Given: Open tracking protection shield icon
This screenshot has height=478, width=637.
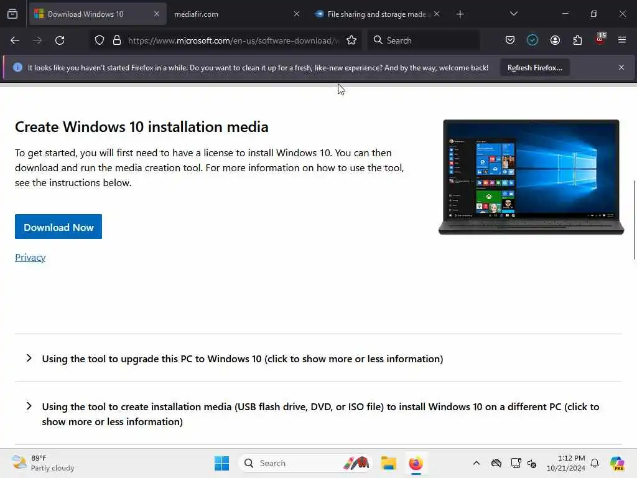Looking at the screenshot, I should click(100, 40).
